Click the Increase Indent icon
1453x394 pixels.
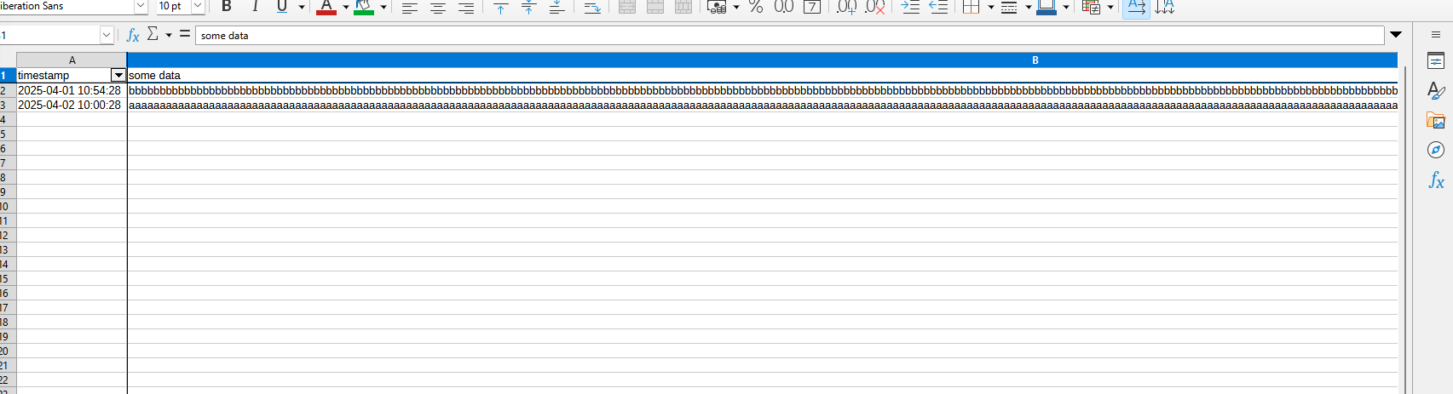(x=910, y=7)
